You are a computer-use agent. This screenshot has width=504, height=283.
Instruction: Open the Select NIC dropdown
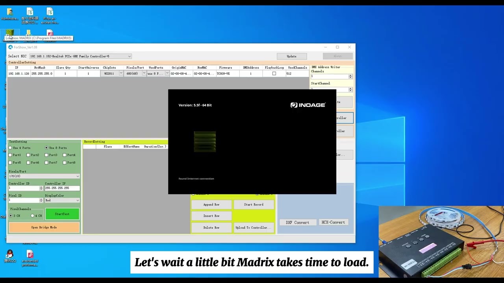tap(80, 56)
